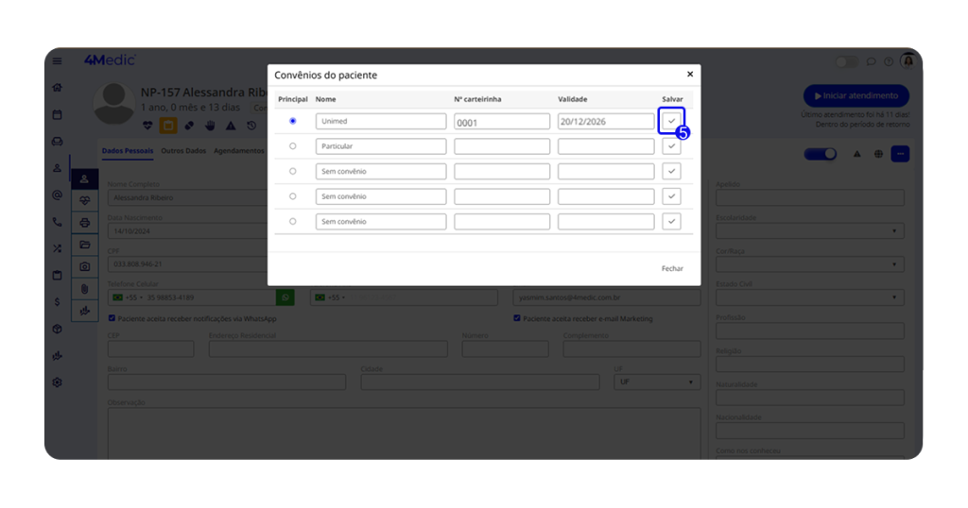Viewport: 968px width, 508px height.
Task: Expand the Escolaridade dropdown
Action: click(x=809, y=231)
